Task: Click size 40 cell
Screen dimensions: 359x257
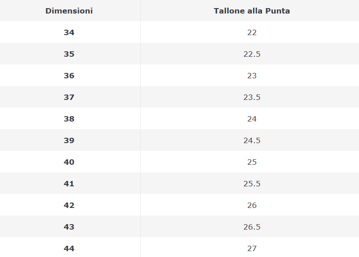Action: click(x=69, y=162)
